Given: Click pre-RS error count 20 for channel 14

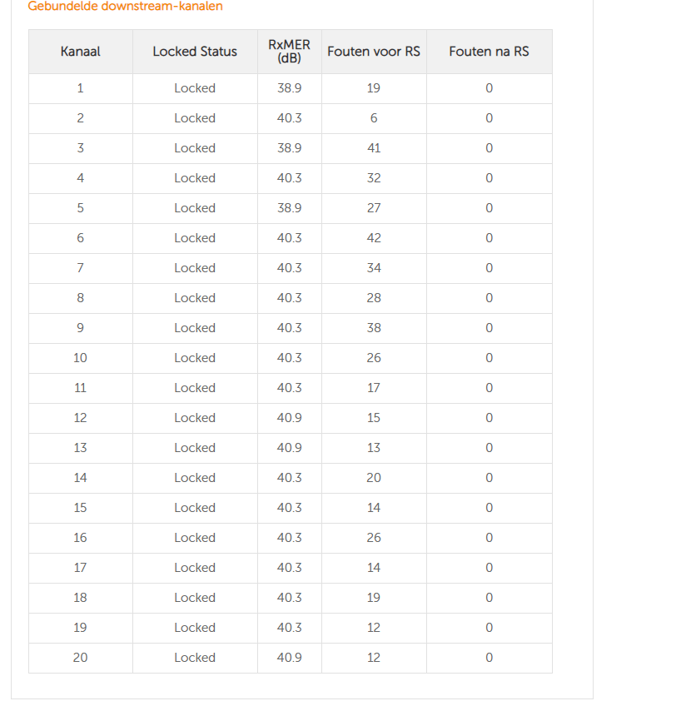Looking at the screenshot, I should tap(374, 478).
